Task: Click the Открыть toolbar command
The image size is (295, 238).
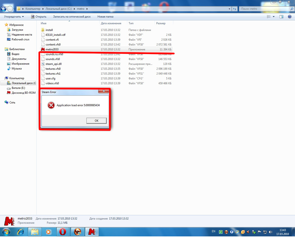Action: (x=39, y=16)
